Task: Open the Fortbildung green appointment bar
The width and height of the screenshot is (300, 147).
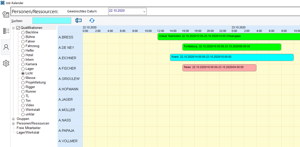Action: tap(232, 47)
